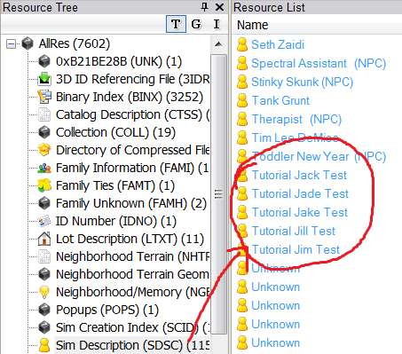Select Lot Description (LTXT) (11) item
Screen dimensions: 402x354
click(130, 239)
